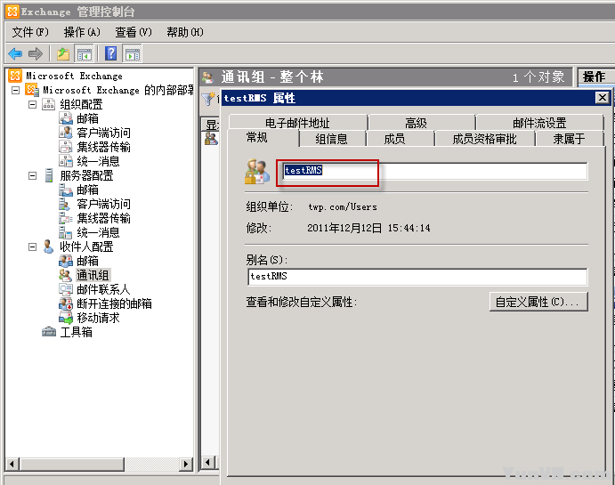Collapse the 服务器配置 tree node
Image resolution: width=615 pixels, height=485 pixels.
33,175
